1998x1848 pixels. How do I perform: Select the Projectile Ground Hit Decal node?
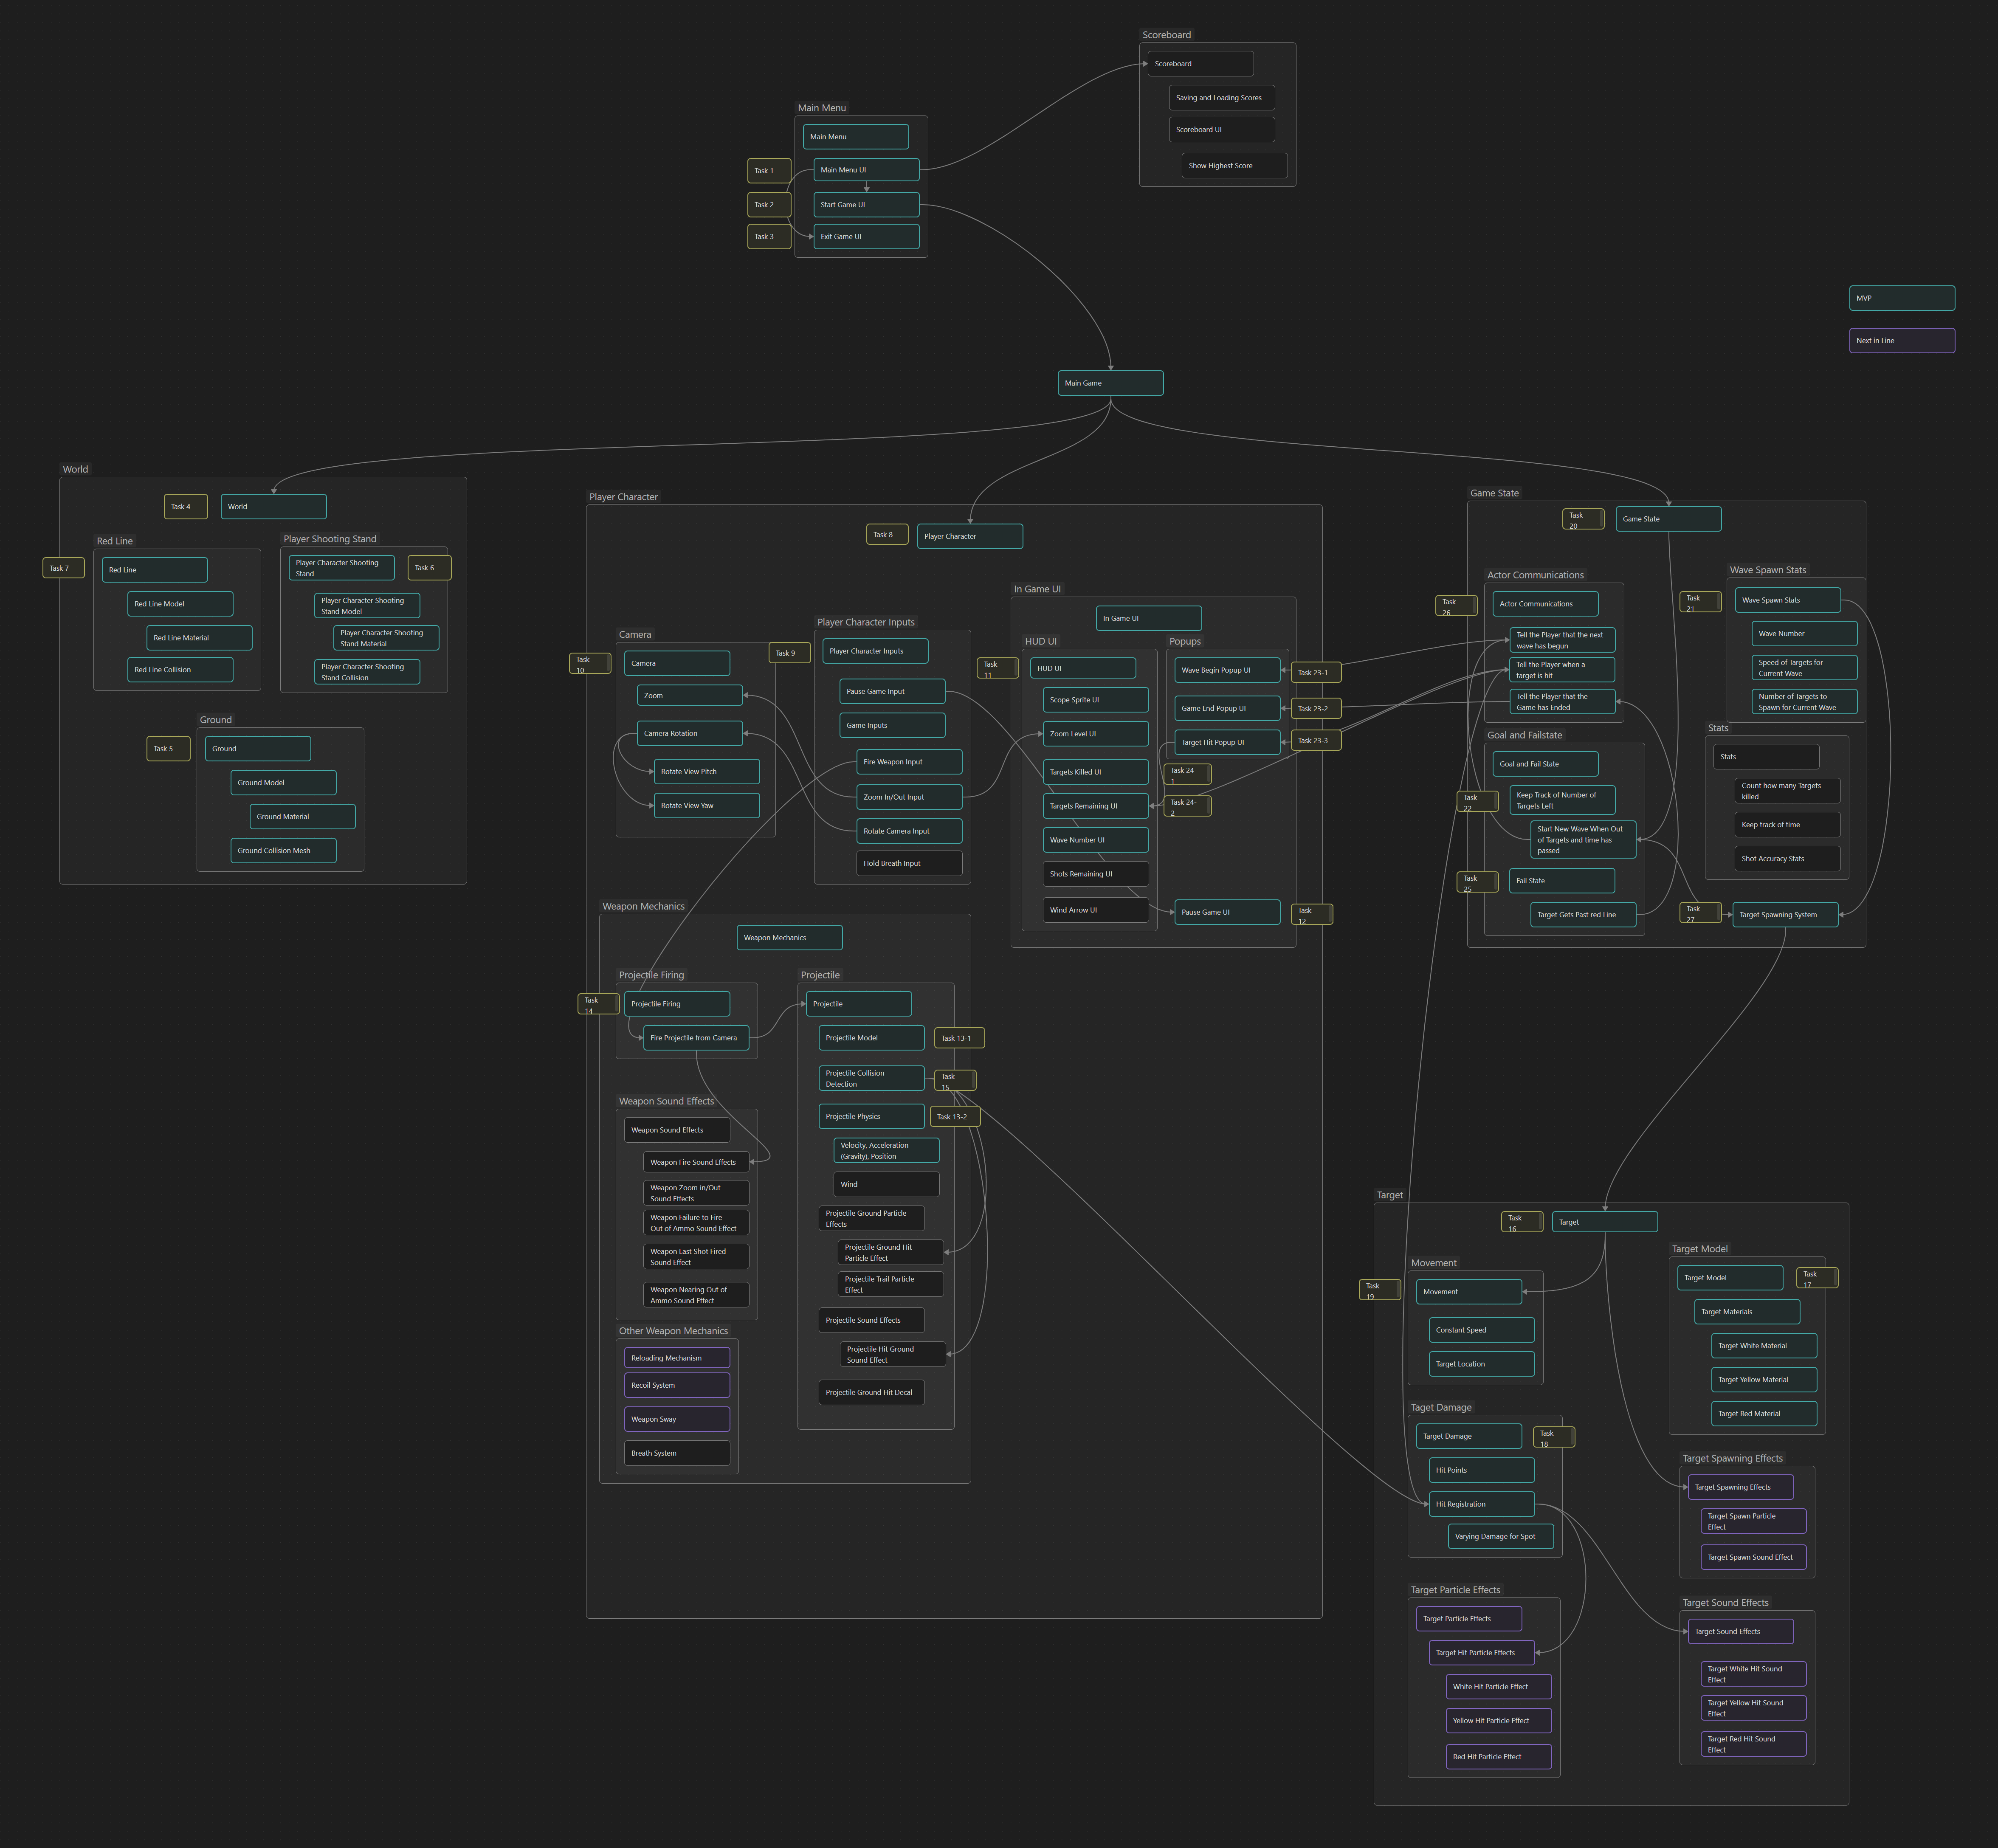coord(872,1393)
